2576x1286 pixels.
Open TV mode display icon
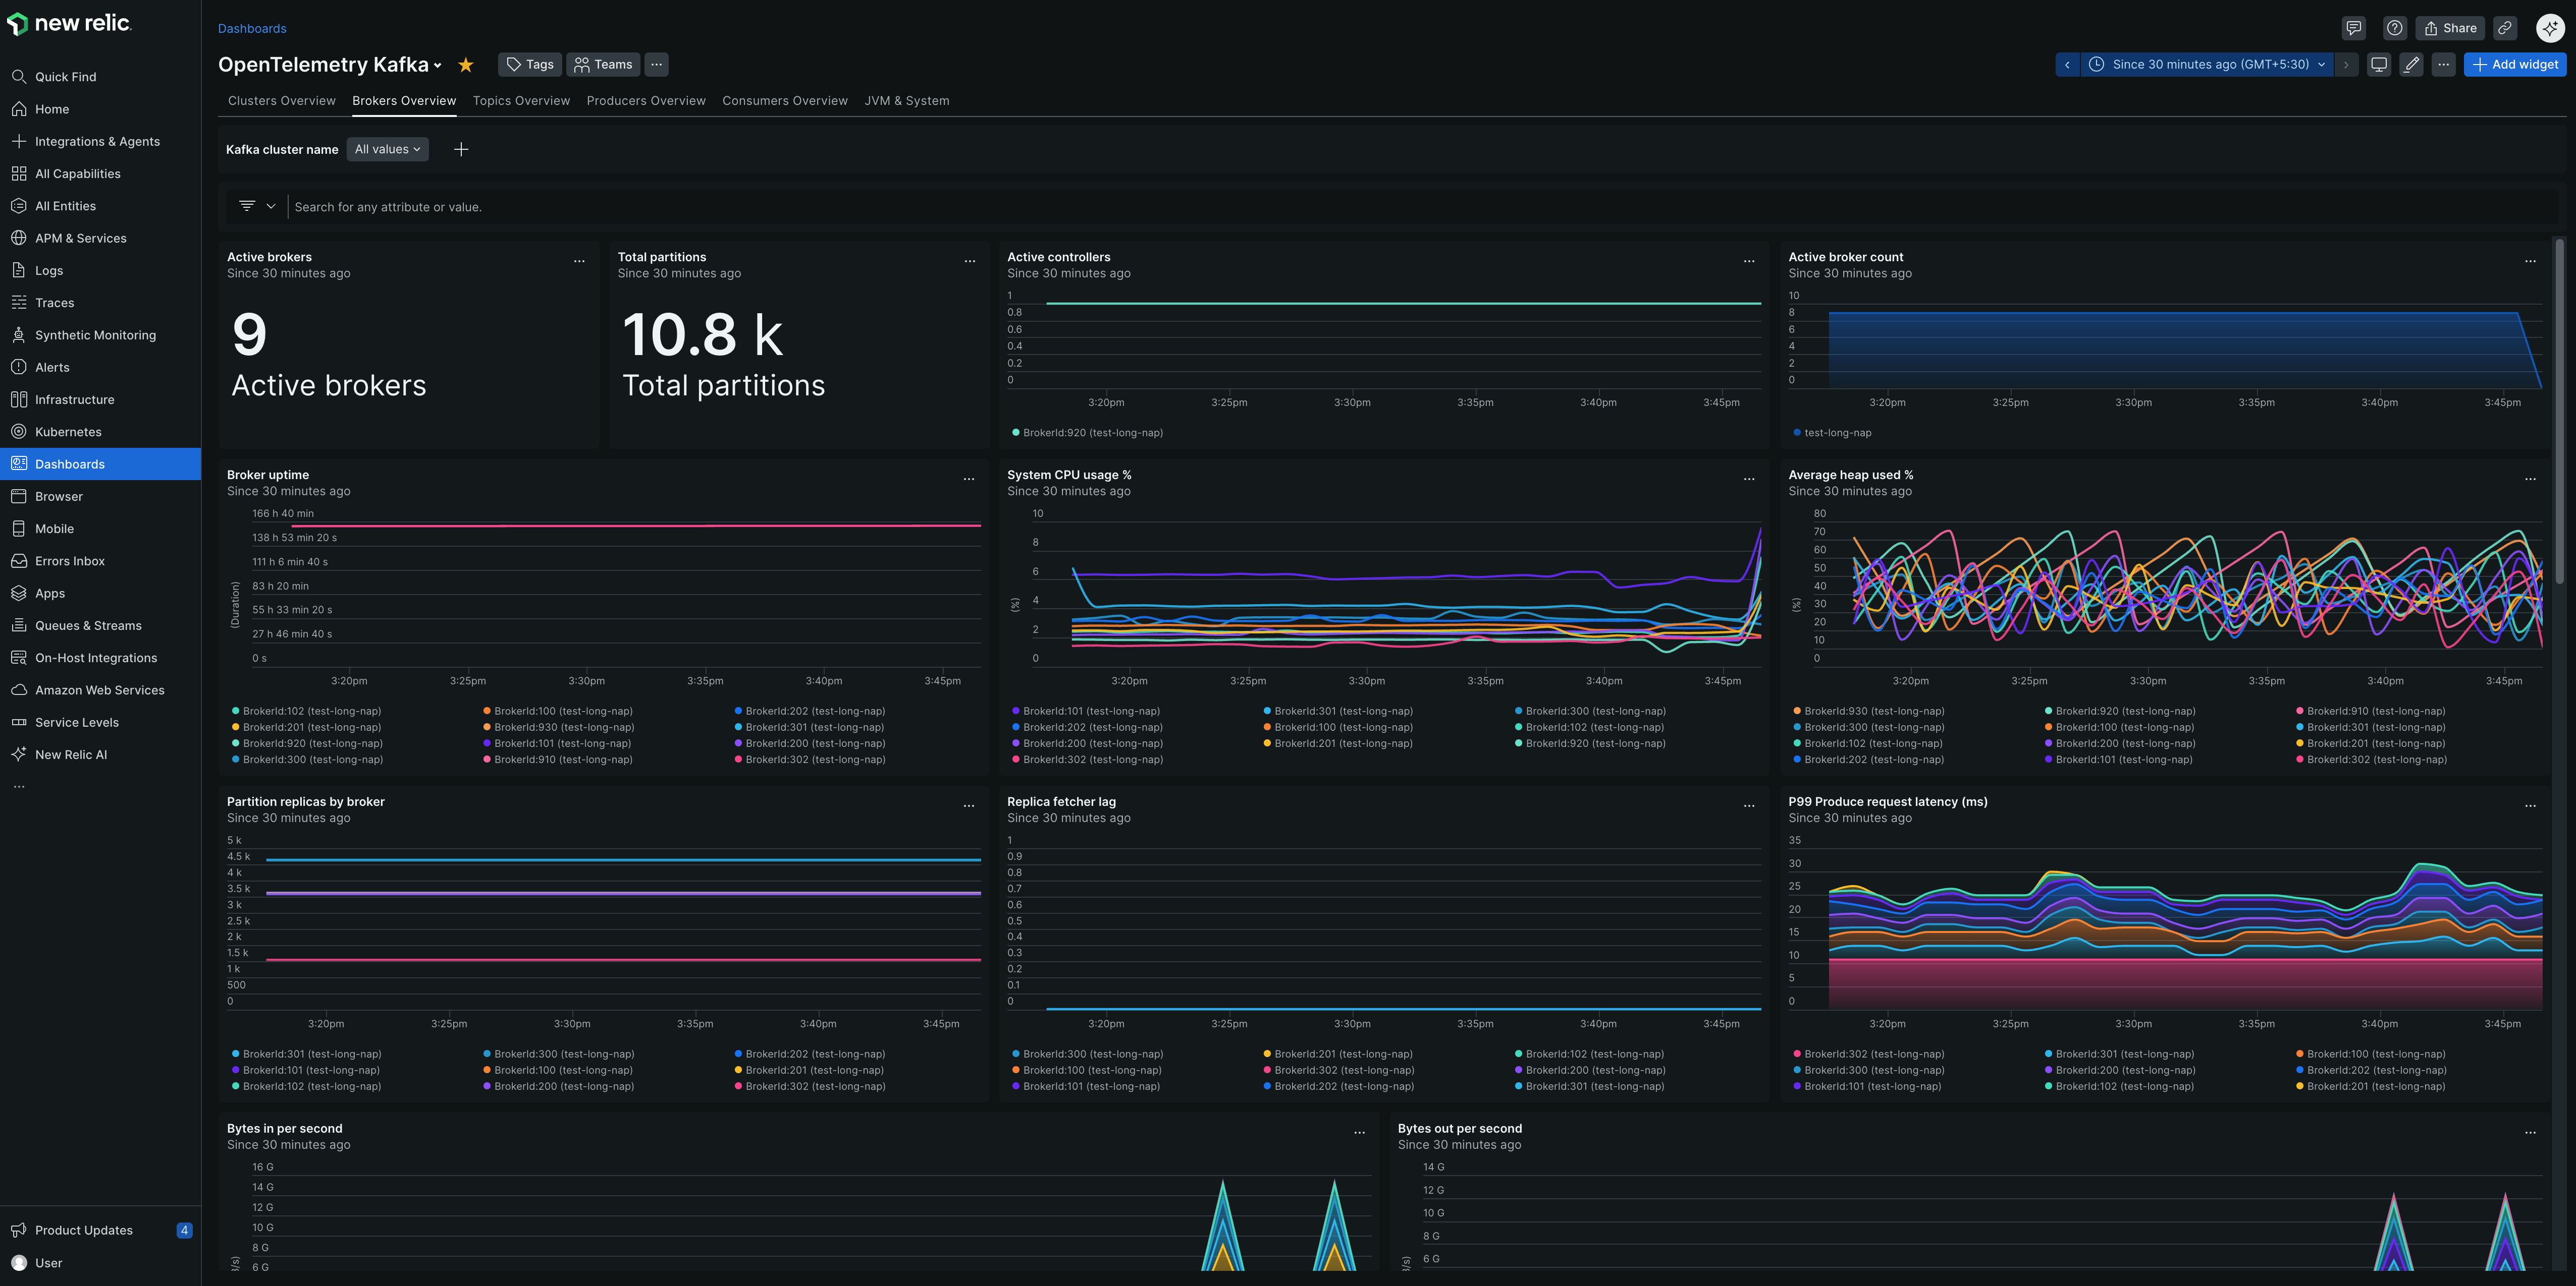[x=2379, y=65]
